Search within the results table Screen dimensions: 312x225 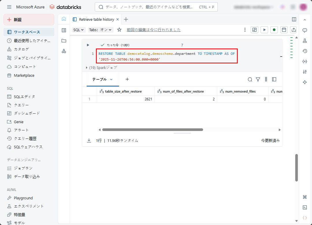pyautogui.click(x=250, y=79)
